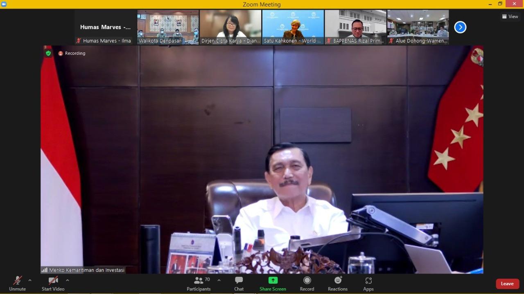Expand audio options next to Unmute

tap(29, 281)
